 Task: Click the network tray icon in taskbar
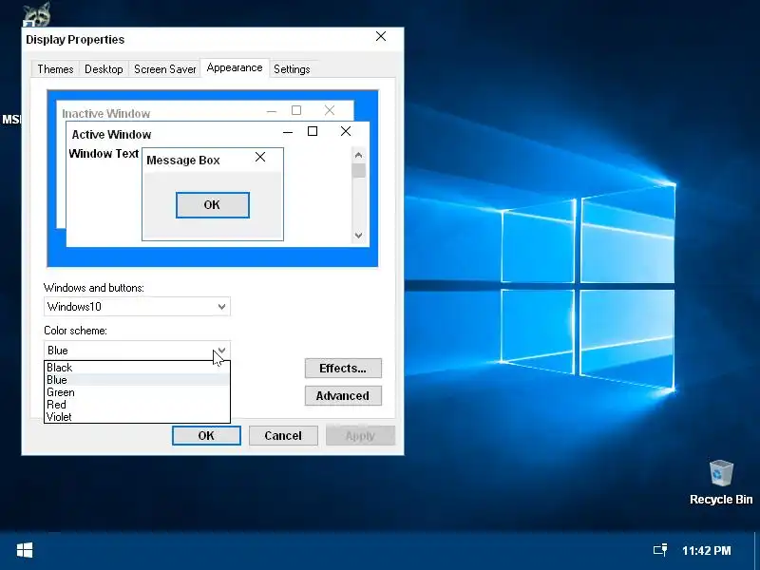click(x=660, y=550)
